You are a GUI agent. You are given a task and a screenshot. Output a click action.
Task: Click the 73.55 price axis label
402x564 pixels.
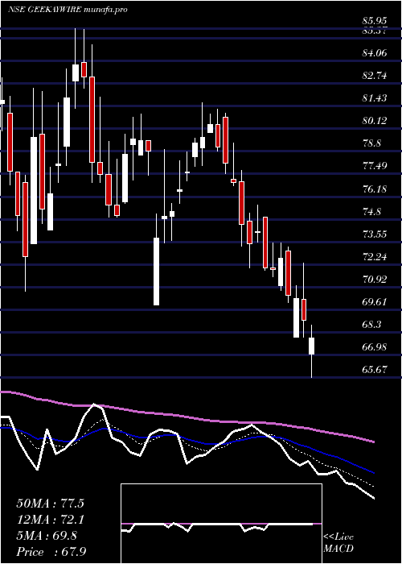(375, 234)
